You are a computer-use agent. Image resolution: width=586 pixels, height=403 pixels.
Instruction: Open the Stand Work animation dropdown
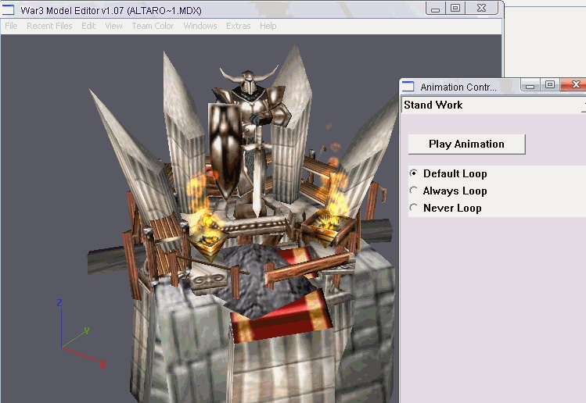494,105
